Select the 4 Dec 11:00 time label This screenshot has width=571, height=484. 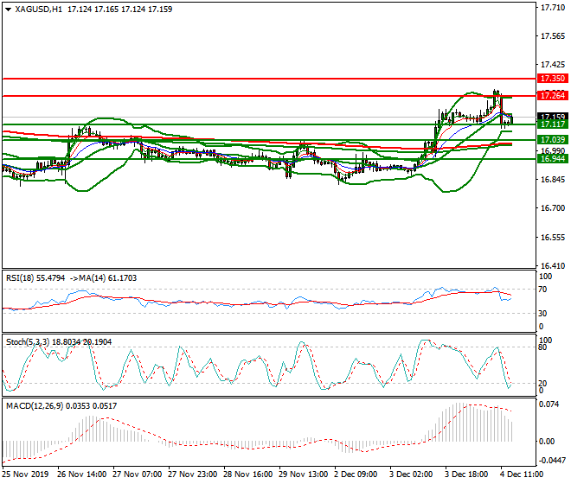(x=522, y=474)
